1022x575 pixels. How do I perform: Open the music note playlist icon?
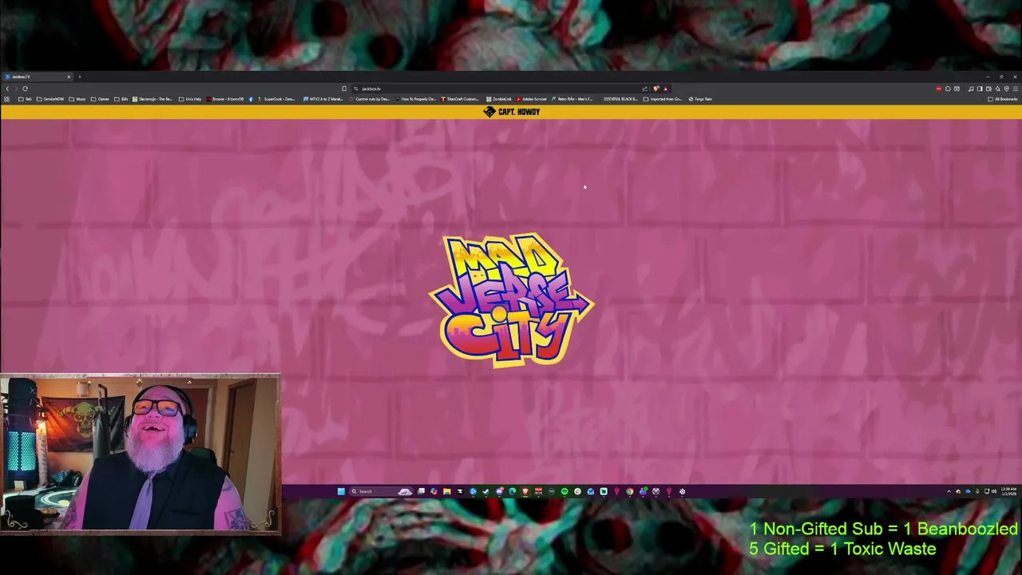pyautogui.click(x=971, y=89)
